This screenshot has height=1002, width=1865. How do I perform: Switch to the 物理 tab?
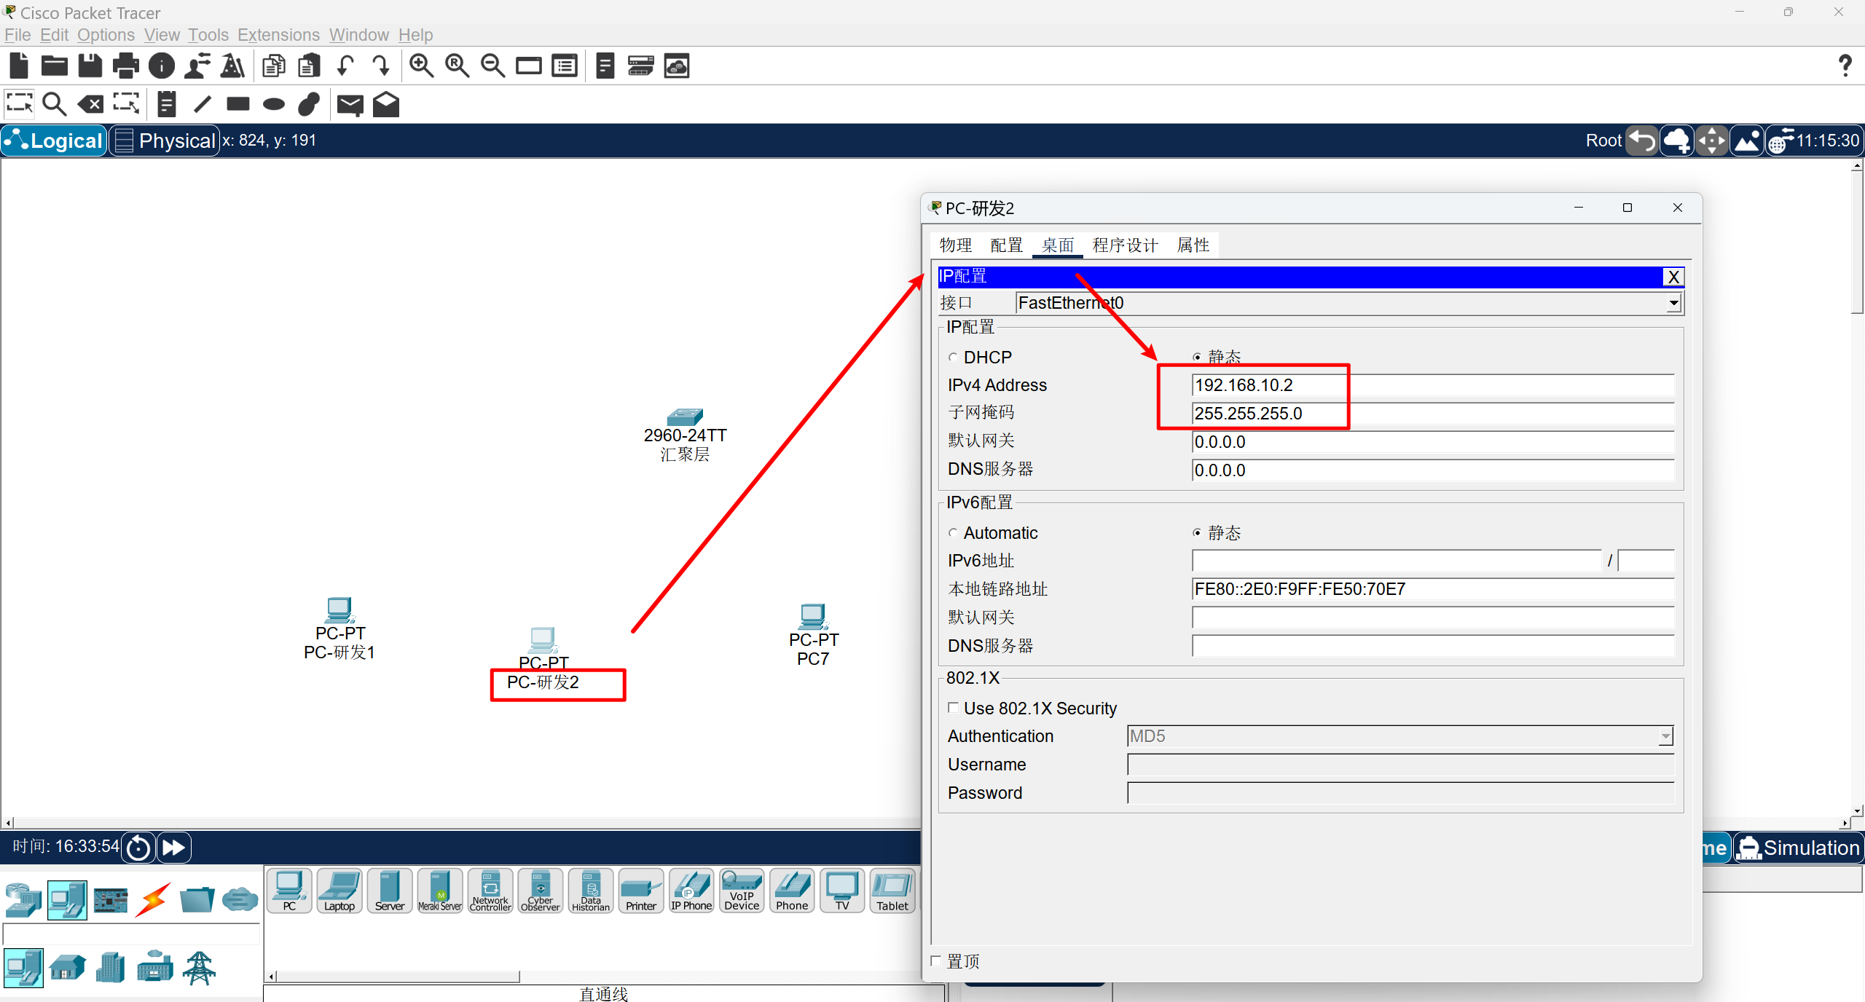[956, 245]
